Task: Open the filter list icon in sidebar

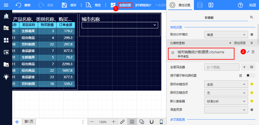Action: point(6,52)
